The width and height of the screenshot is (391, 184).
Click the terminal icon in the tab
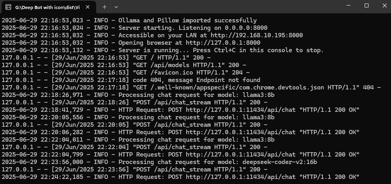pyautogui.click(x=8, y=7)
